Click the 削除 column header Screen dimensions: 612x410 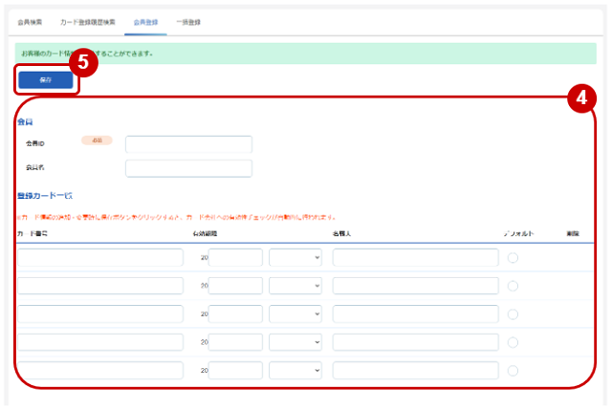tap(573, 234)
